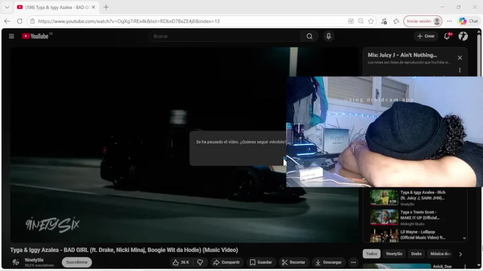Download the video using Descargar

point(328,262)
